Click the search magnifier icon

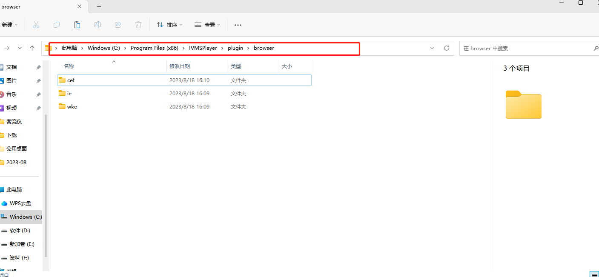click(x=596, y=48)
